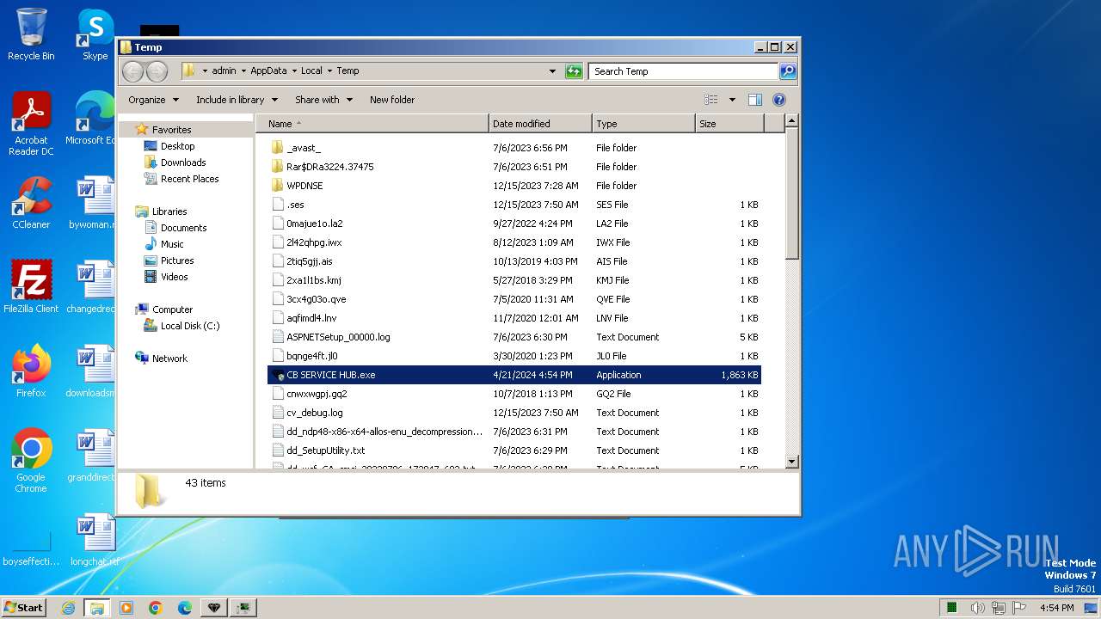Select Desktop in the navigation pane

(x=177, y=146)
